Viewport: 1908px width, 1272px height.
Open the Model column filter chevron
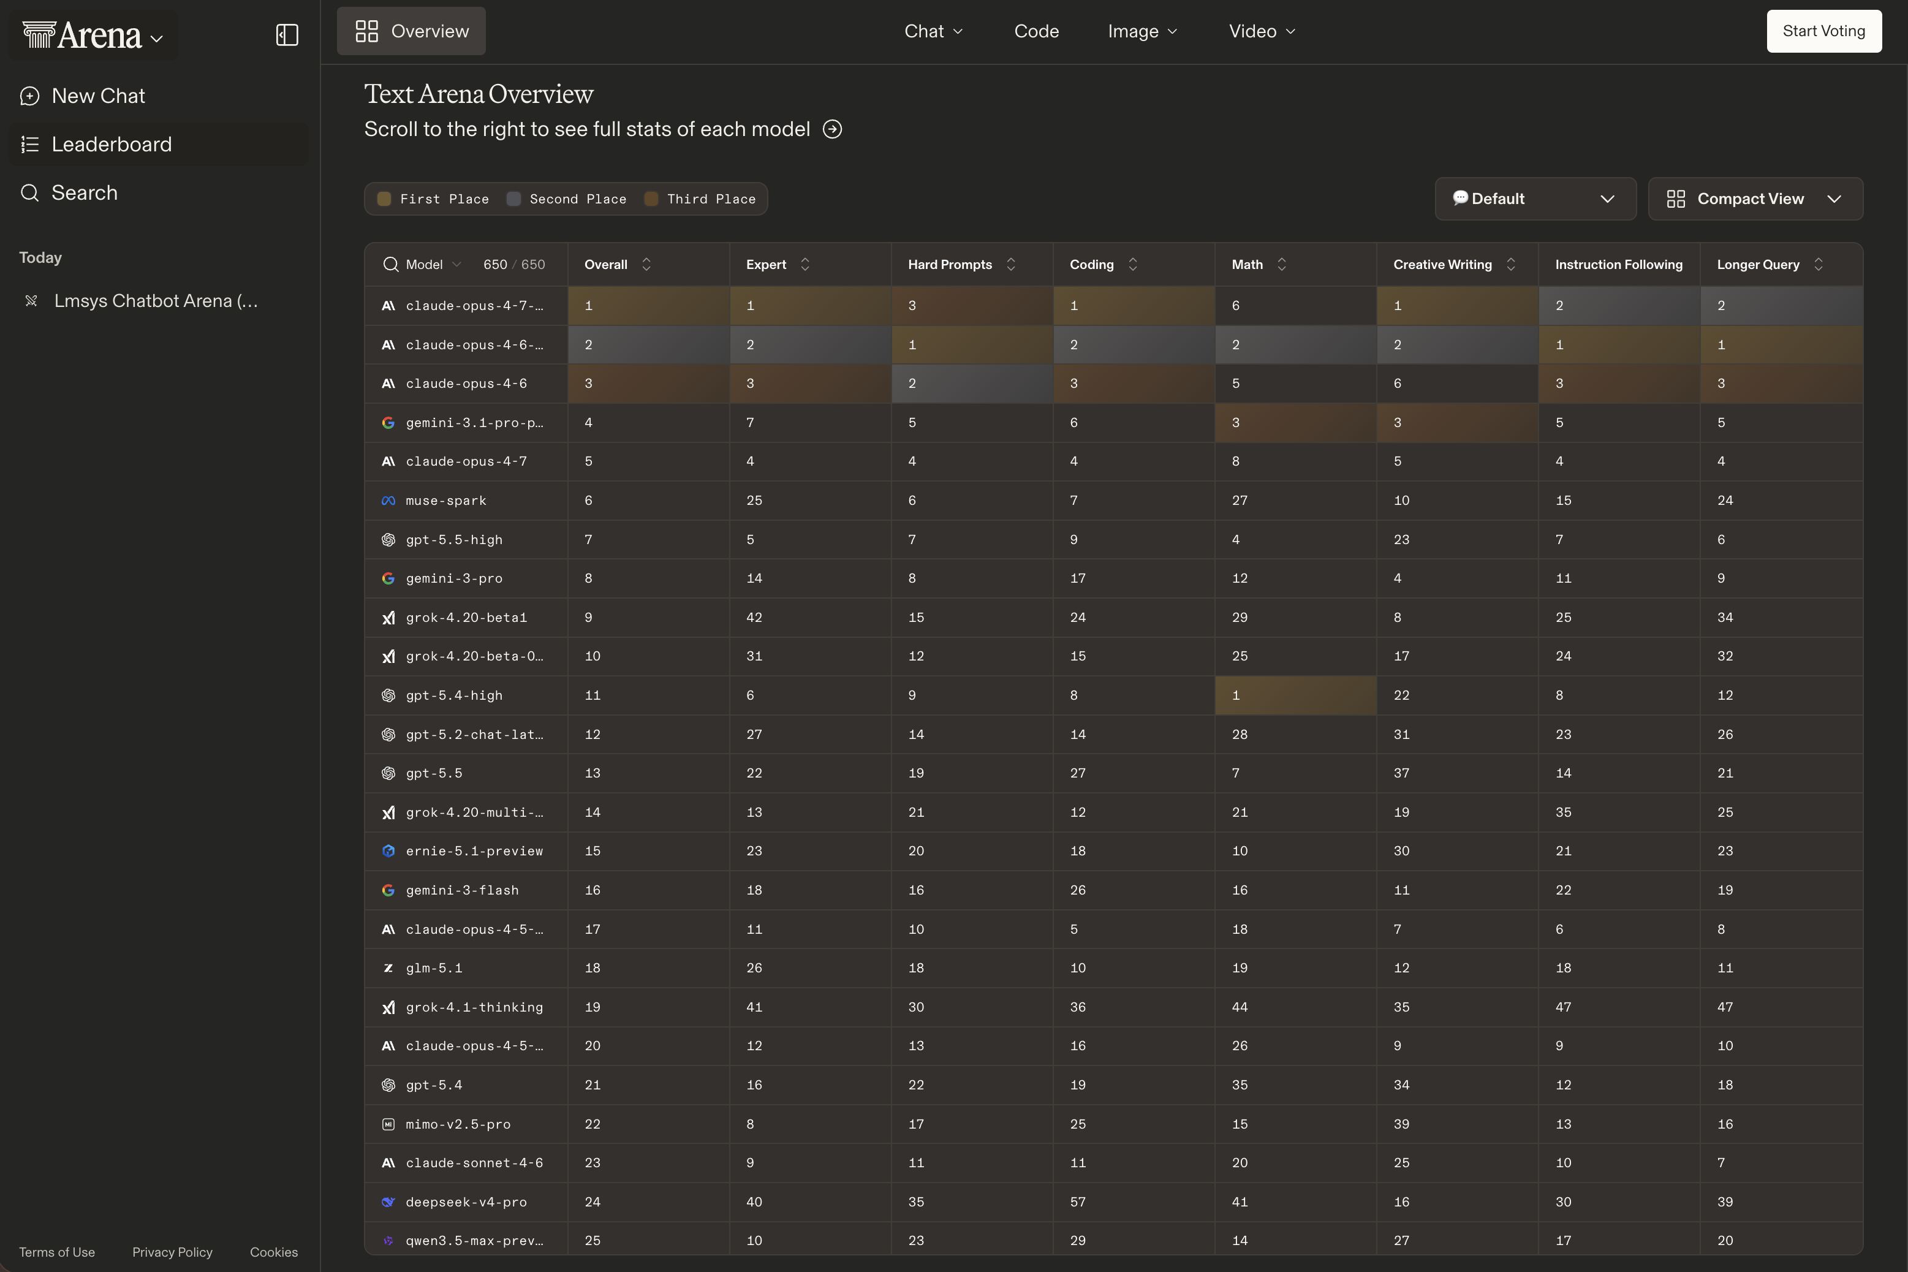pos(456,265)
